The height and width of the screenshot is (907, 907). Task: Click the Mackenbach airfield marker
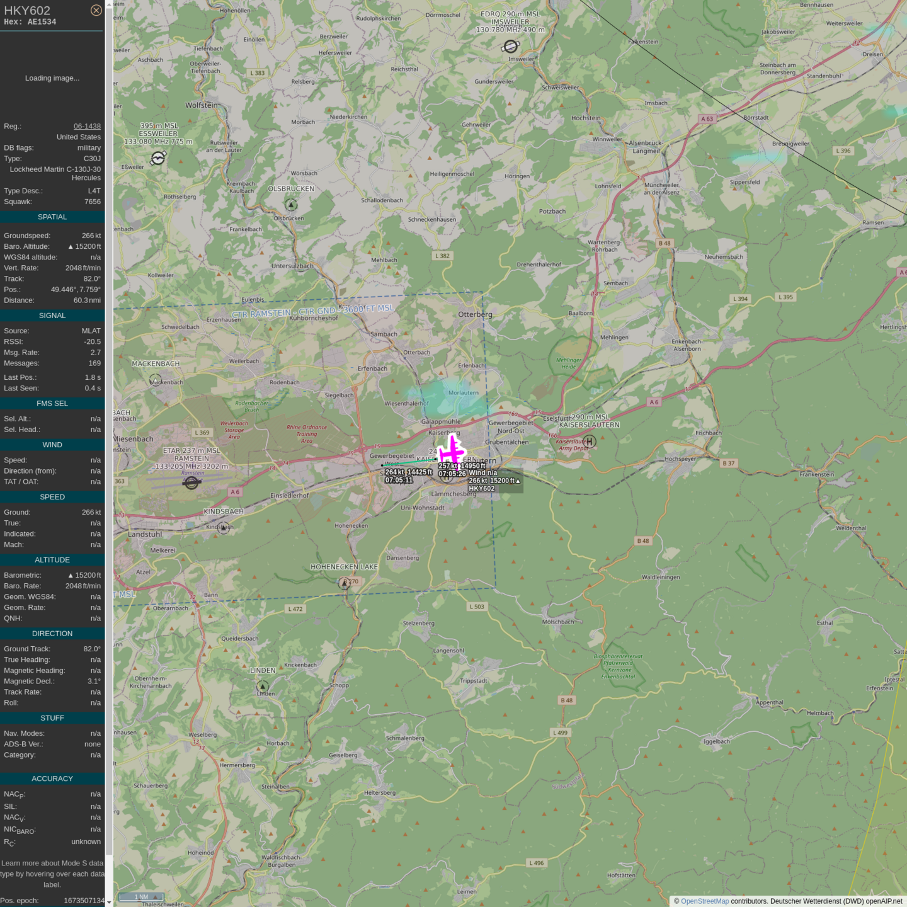point(156,380)
